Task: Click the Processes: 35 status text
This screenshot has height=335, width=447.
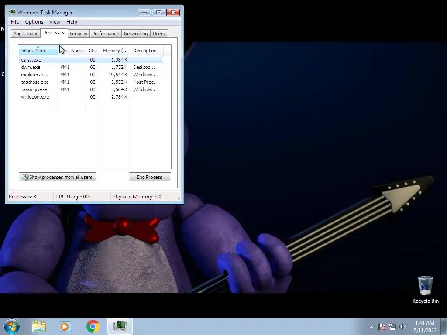Action: tap(24, 197)
